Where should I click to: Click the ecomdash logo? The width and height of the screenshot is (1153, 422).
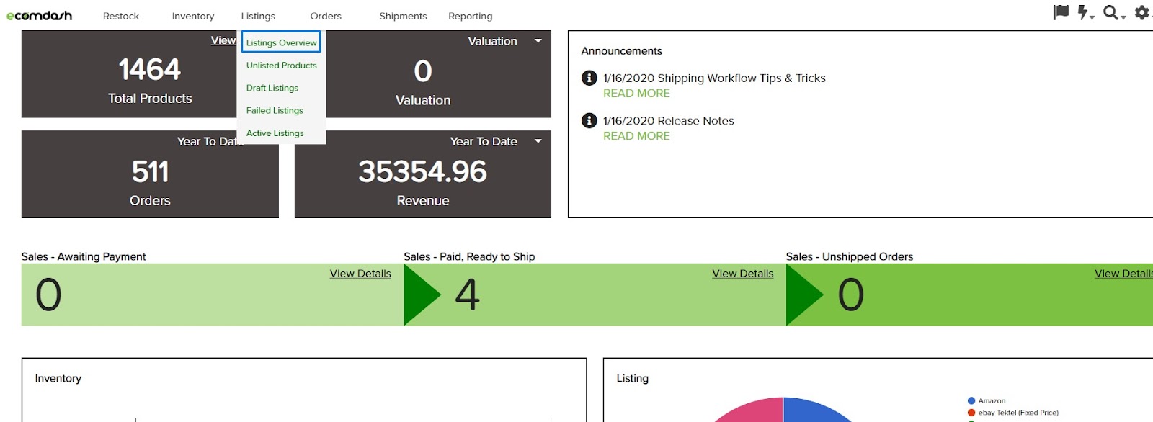pos(39,16)
